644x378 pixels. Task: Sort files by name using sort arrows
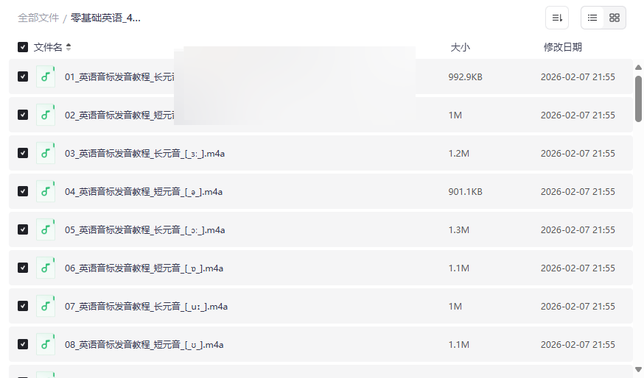tap(69, 47)
